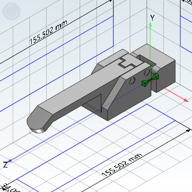Click the green origin triad marker
Image resolution: width=192 pixels, height=192 pixels.
(150, 80)
